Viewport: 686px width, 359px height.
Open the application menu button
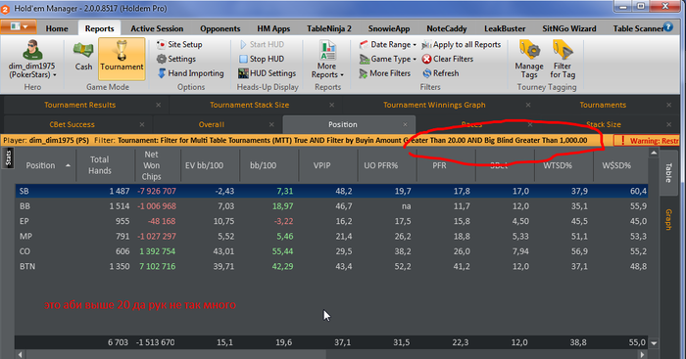[x=19, y=27]
